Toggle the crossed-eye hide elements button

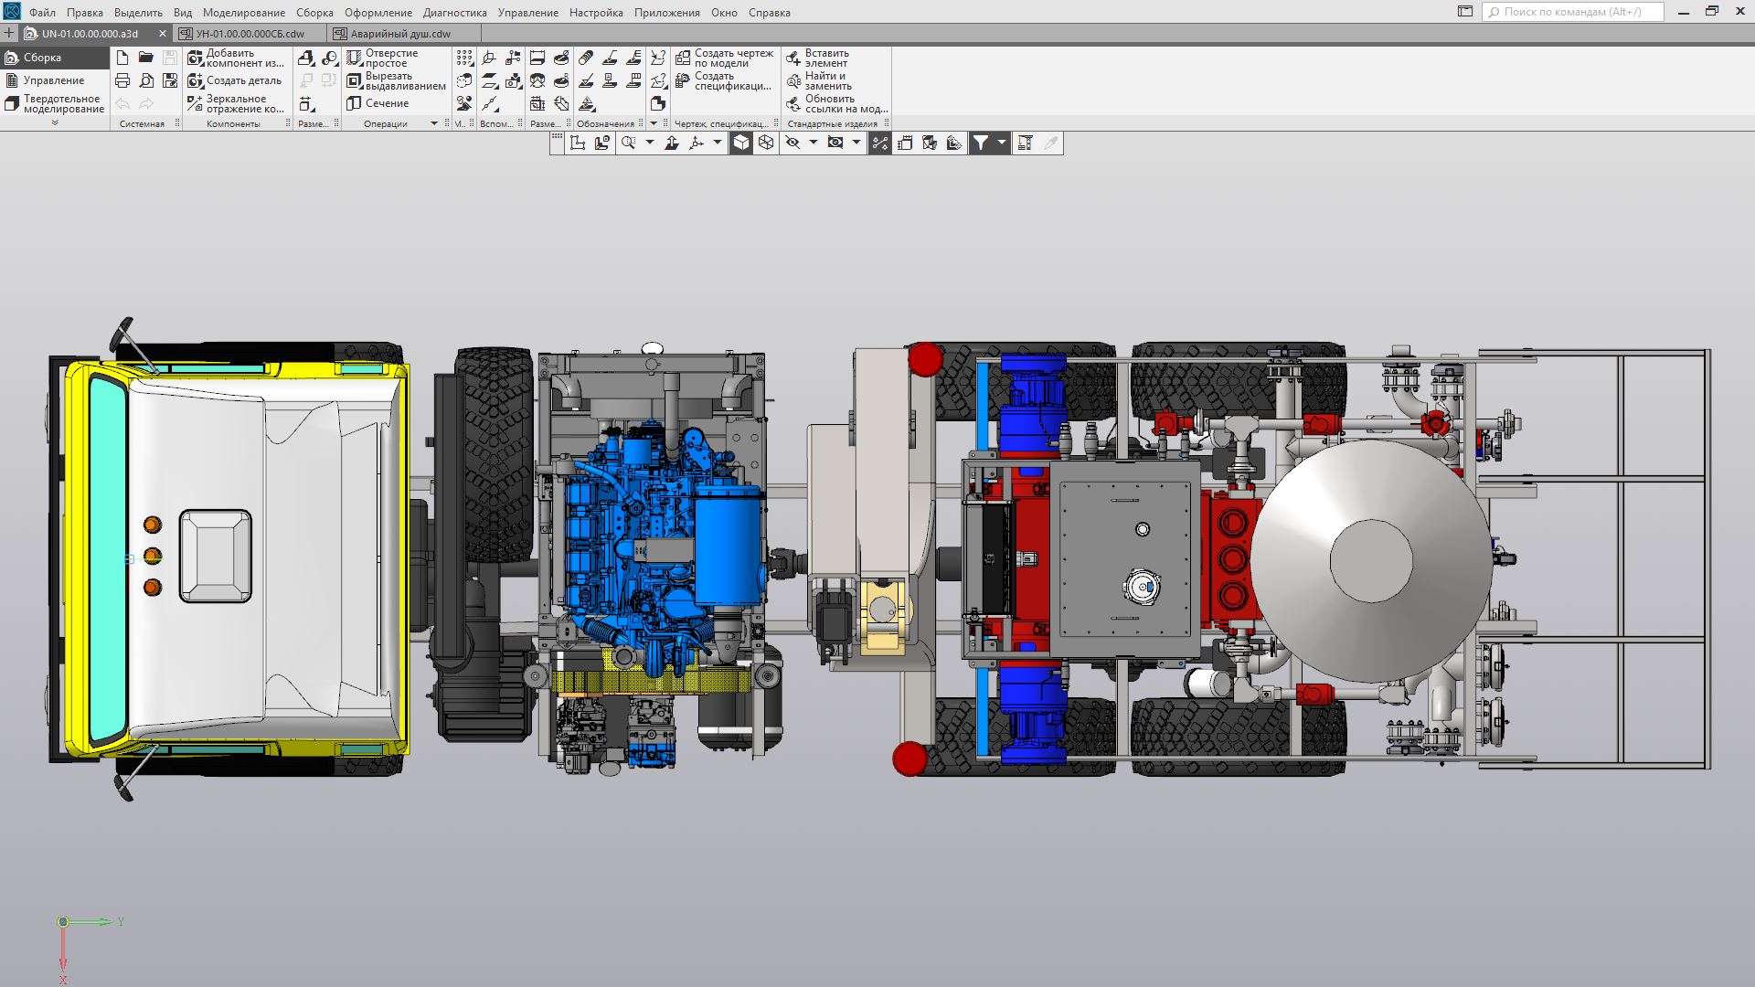792,143
